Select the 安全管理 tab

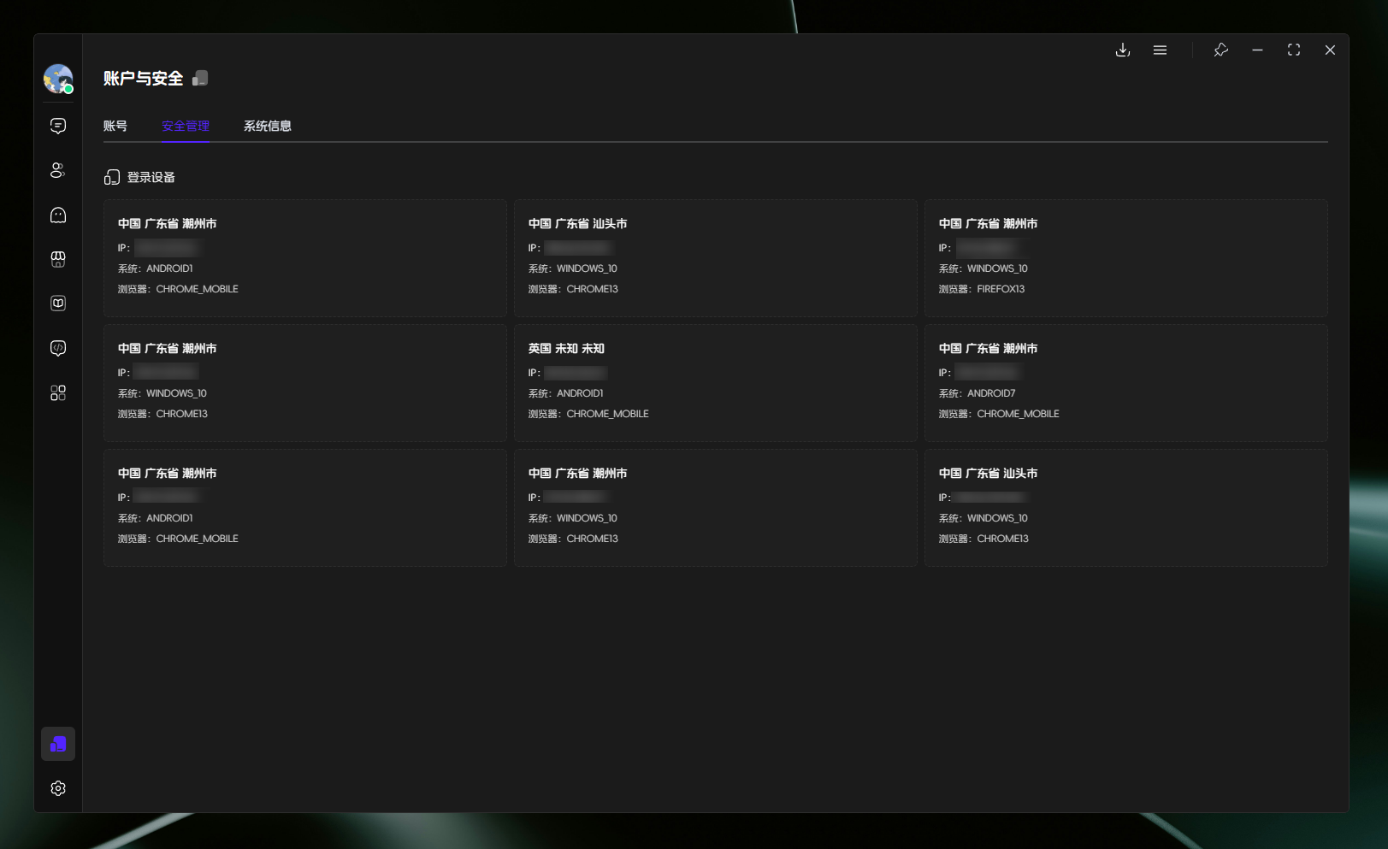[x=186, y=126]
